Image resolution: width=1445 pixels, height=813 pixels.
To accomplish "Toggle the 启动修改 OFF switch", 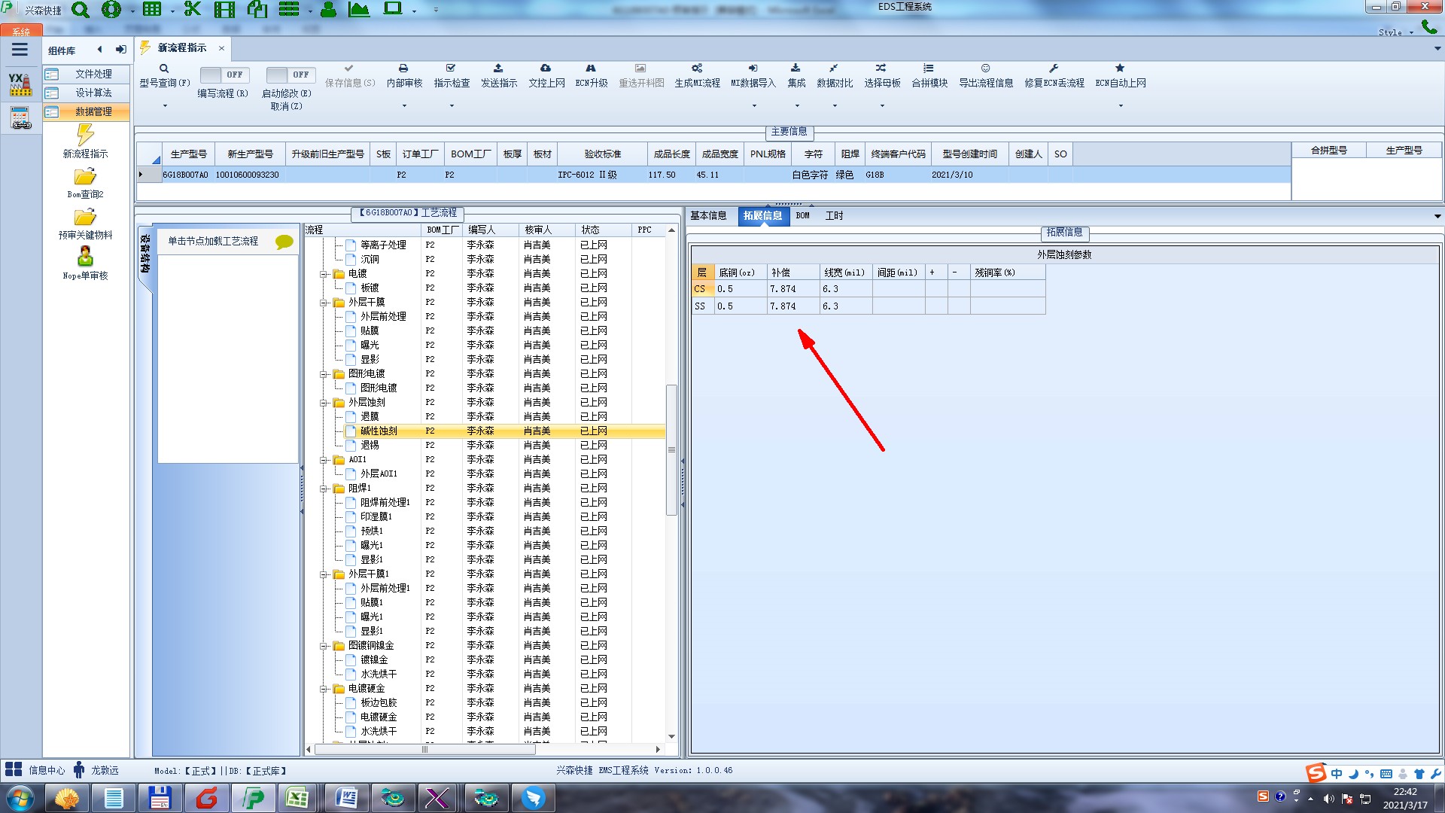I will pyautogui.click(x=289, y=75).
